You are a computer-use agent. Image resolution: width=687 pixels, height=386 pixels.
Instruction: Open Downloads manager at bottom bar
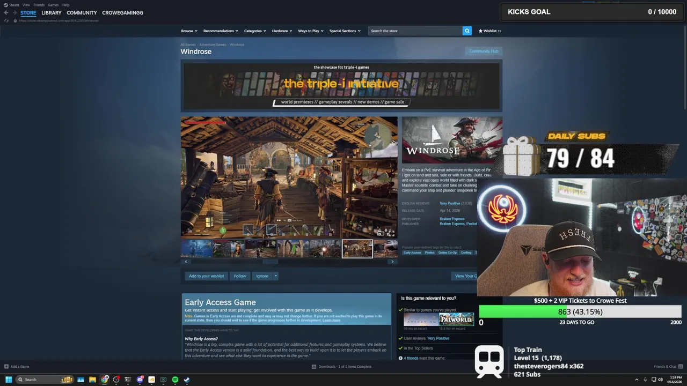(341, 367)
